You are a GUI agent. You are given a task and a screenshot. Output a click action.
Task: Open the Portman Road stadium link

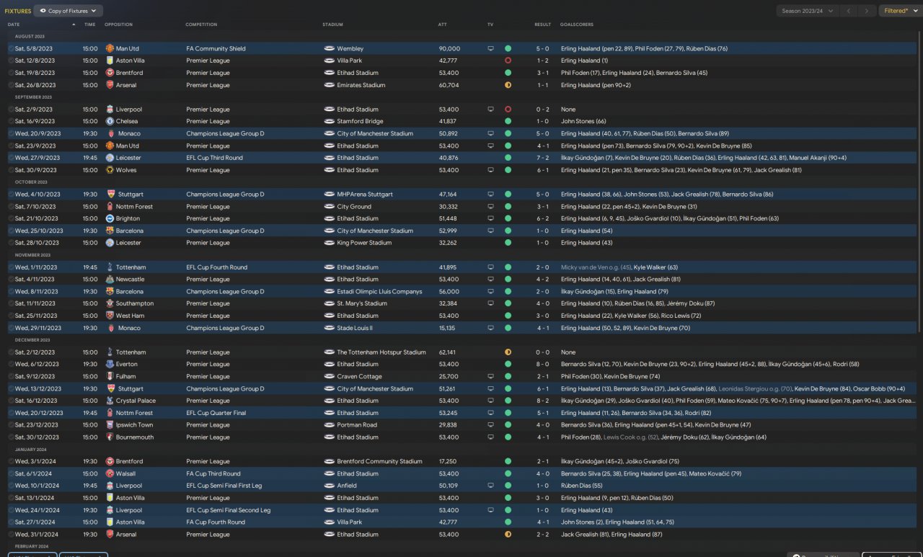(357, 425)
